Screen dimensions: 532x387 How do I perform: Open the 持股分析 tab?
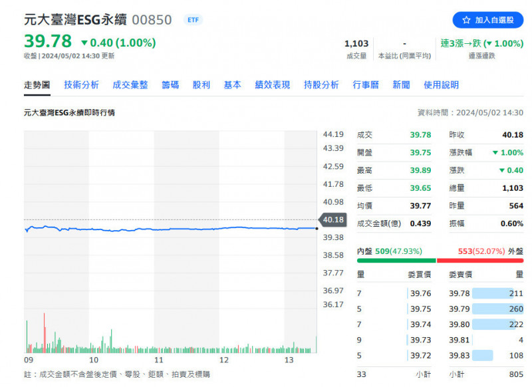point(321,85)
